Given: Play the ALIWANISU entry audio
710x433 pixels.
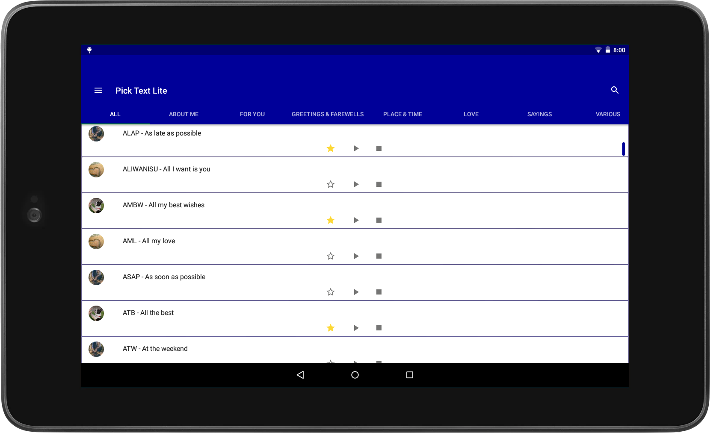Looking at the screenshot, I should 356,184.
